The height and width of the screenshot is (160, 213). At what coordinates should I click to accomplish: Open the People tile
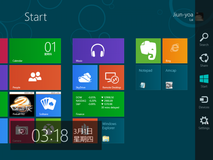click(35, 77)
